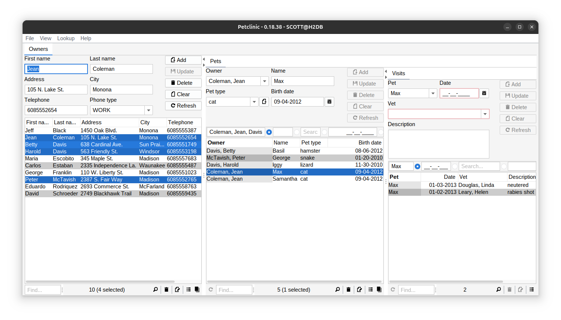Click the Birth date column header in Pets table
Image resolution: width=561 pixels, height=320 pixels.
[355, 143]
